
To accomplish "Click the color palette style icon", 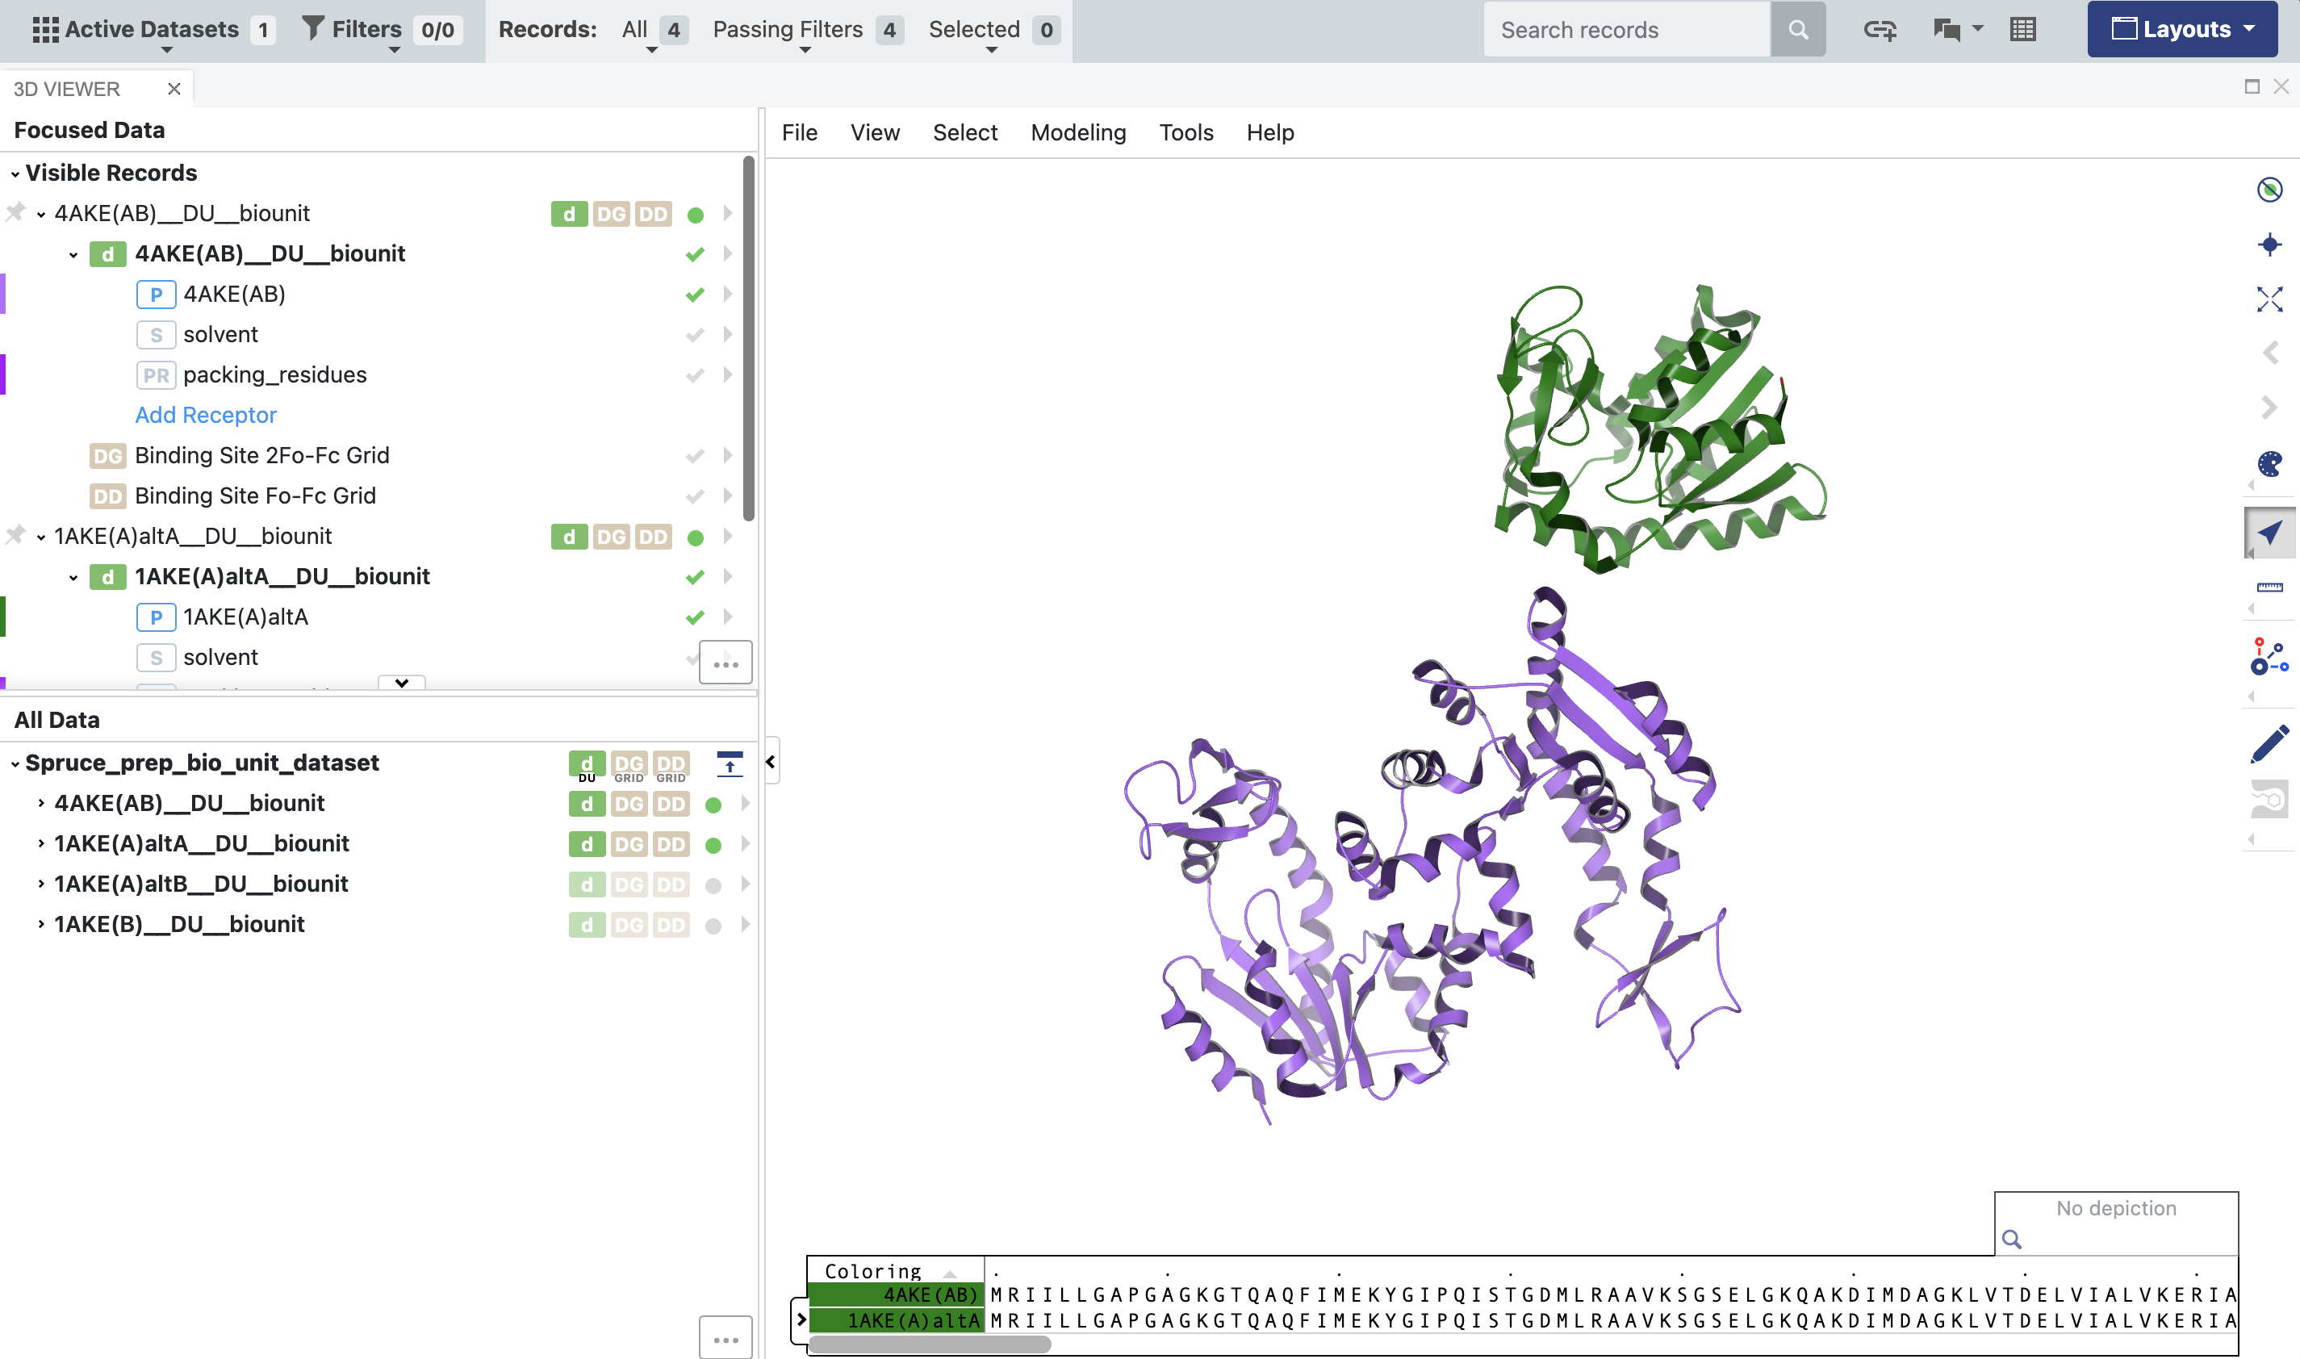I will 2269,464.
